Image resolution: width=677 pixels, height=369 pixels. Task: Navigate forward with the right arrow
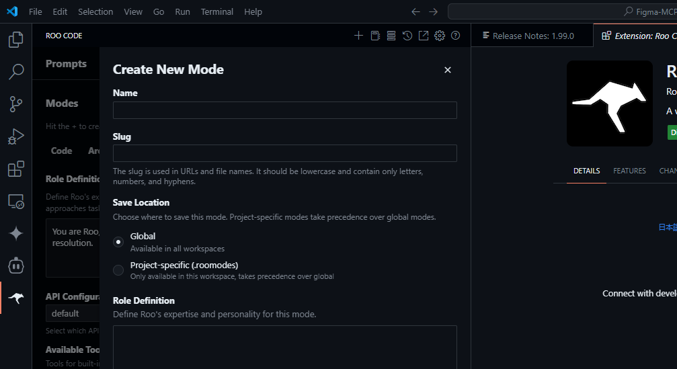tap(434, 11)
